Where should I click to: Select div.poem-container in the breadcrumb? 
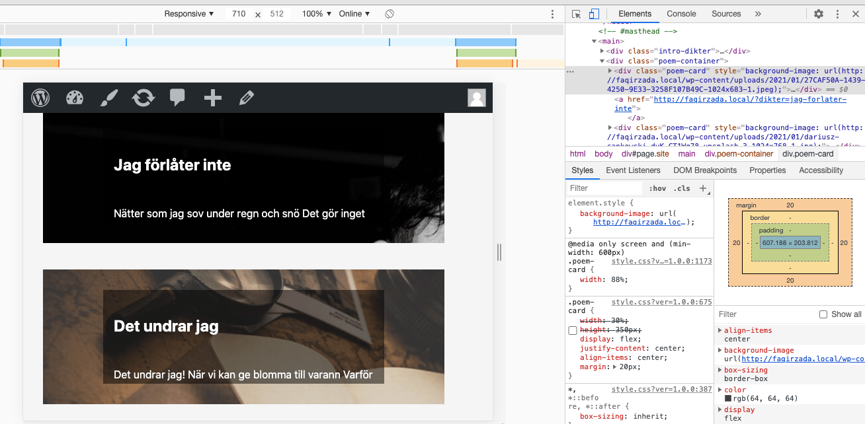point(739,154)
